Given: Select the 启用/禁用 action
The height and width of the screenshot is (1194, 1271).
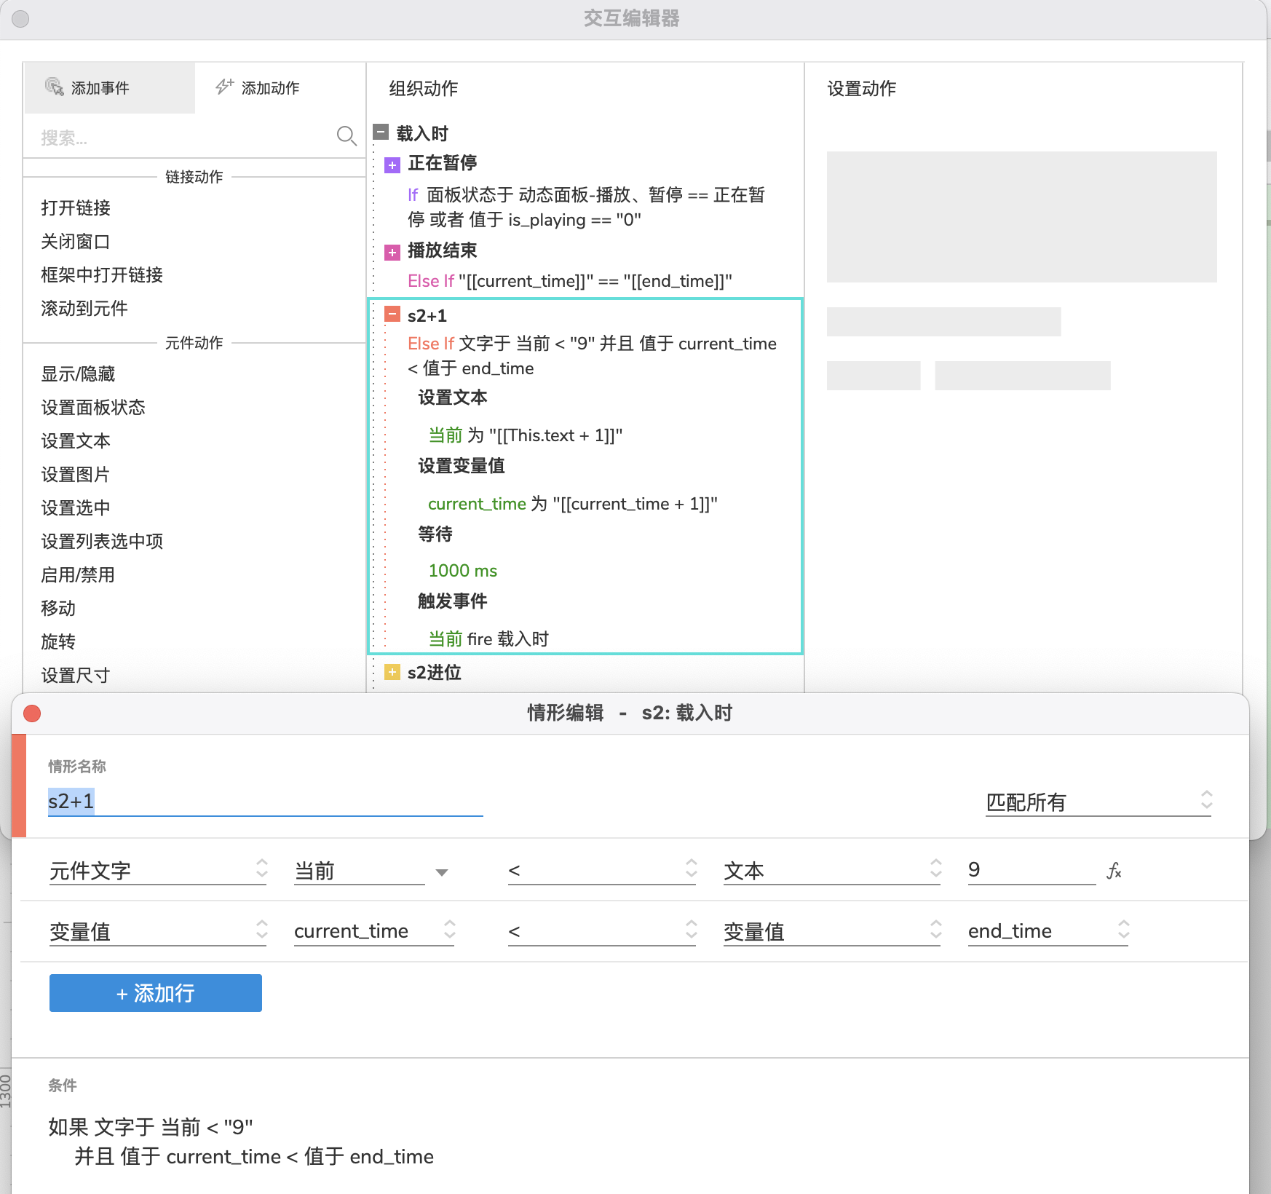Looking at the screenshot, I should point(78,574).
